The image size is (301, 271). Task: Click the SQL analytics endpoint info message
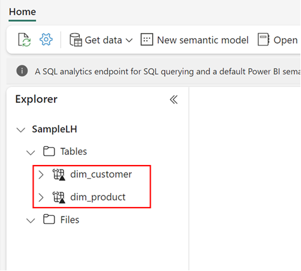tap(167, 72)
